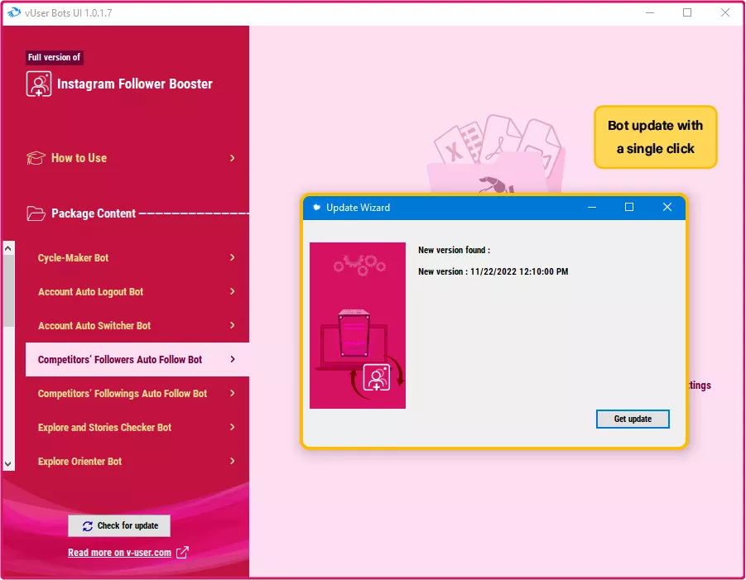
Task: Click Bot update with a single click callout
Action: click(655, 137)
